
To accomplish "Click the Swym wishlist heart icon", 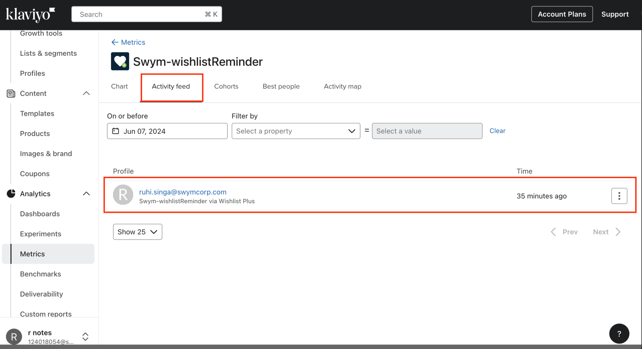I will (120, 61).
